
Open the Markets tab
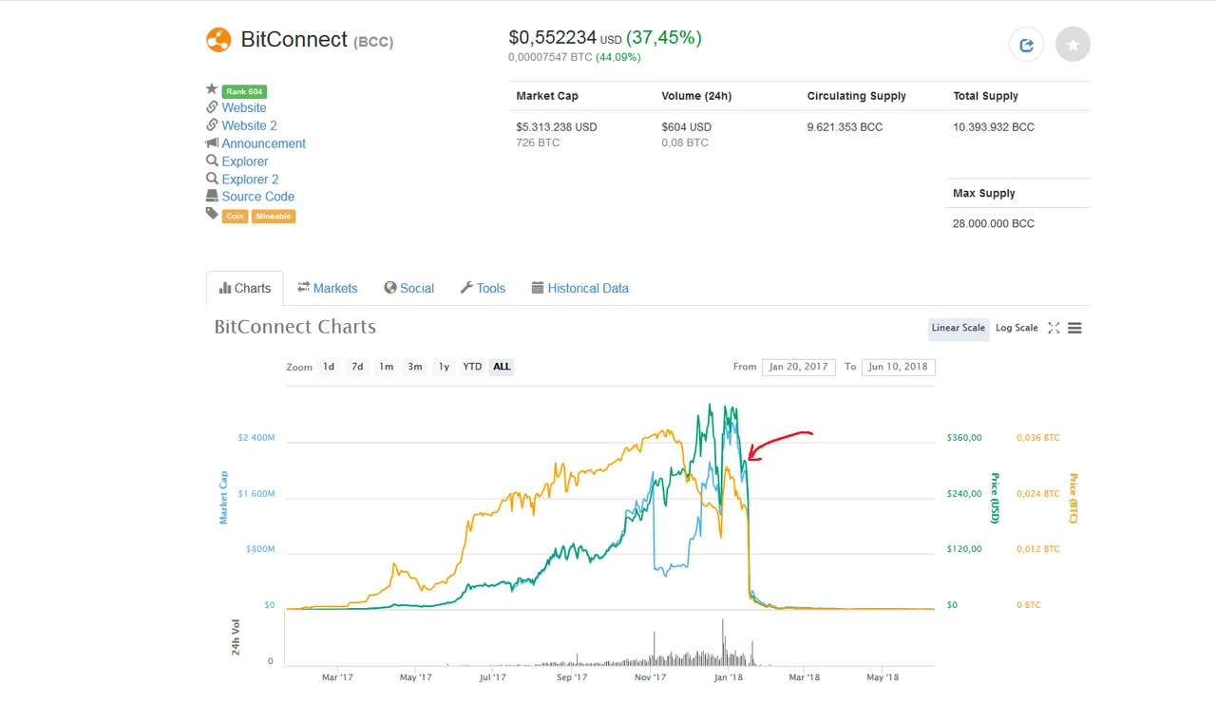tap(328, 288)
